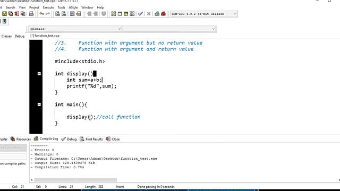Click the Delete Profiling Information icon
The height and width of the screenshot is (191, 340).
point(163,14)
